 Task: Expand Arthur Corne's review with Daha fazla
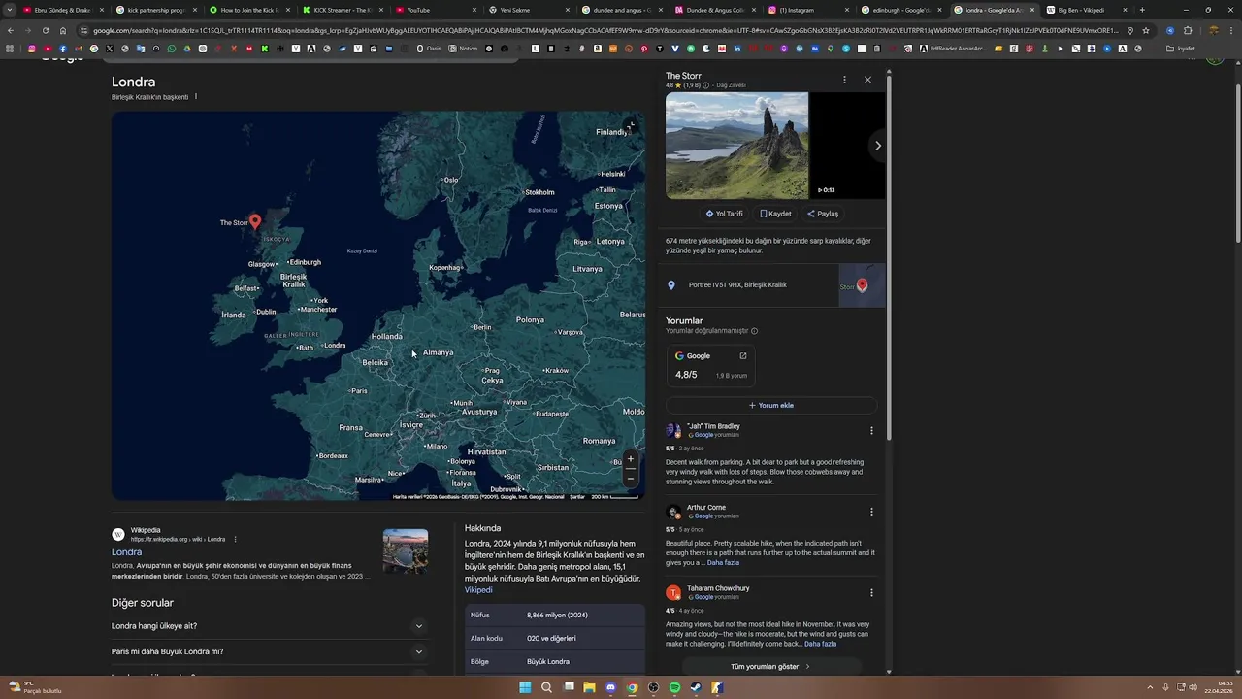[x=723, y=562]
